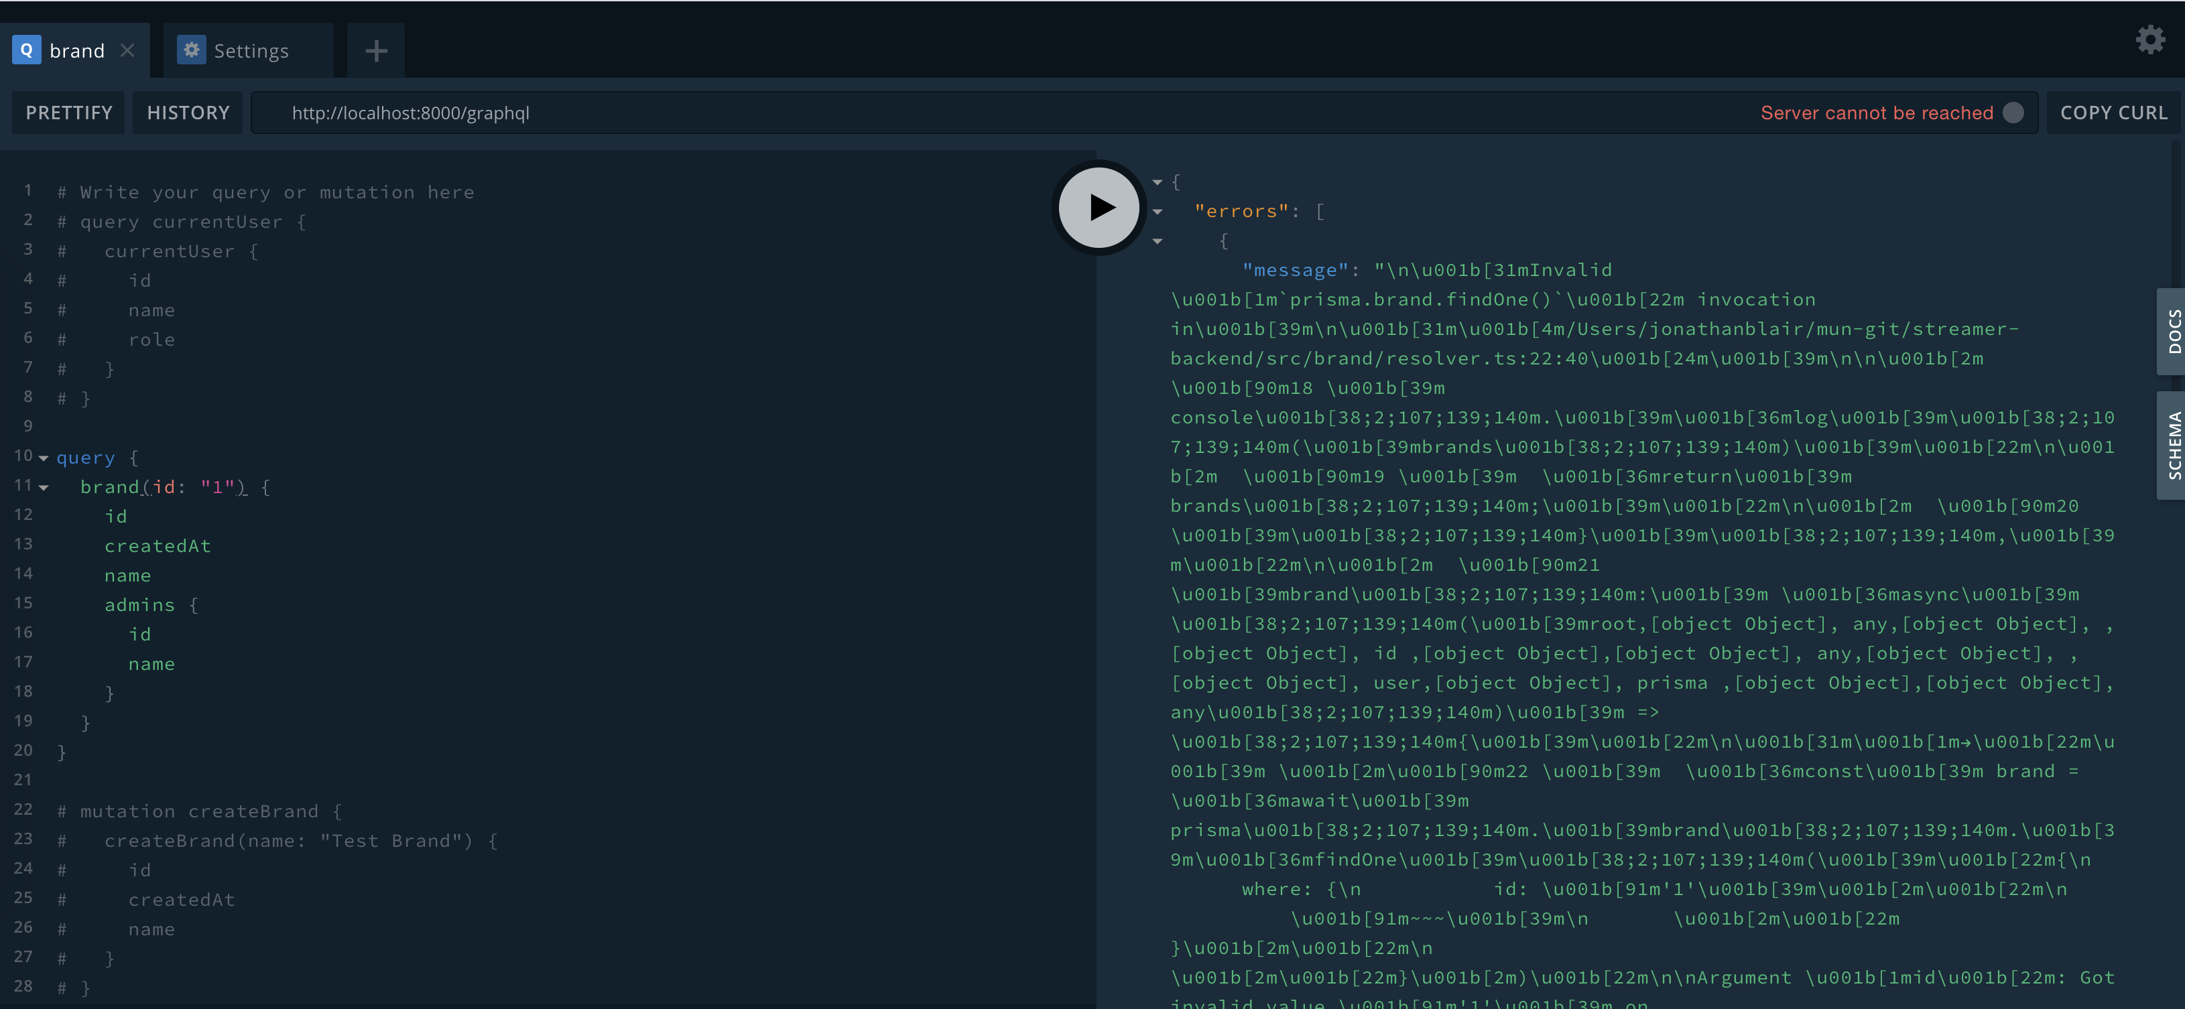Switch to the Settings tab

click(251, 50)
